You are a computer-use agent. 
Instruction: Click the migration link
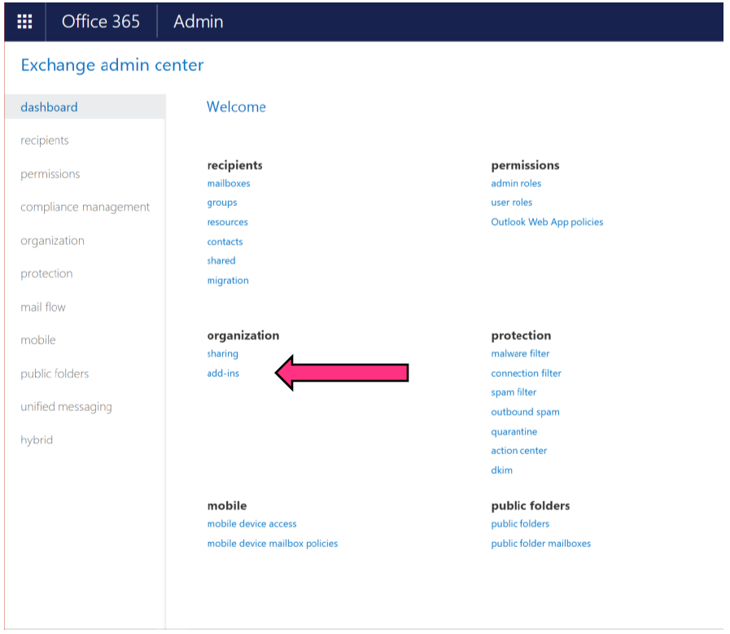pyautogui.click(x=228, y=280)
